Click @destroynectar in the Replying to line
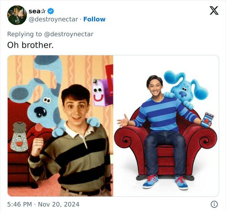The width and height of the screenshot is (226, 212). pos(71,33)
